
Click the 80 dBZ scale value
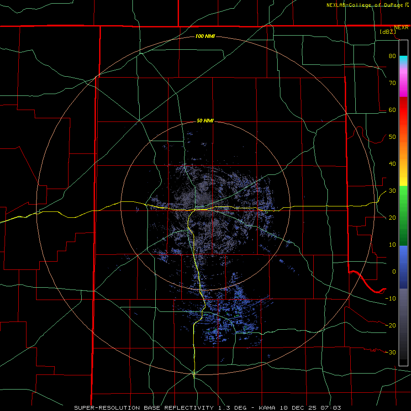pyautogui.click(x=392, y=56)
